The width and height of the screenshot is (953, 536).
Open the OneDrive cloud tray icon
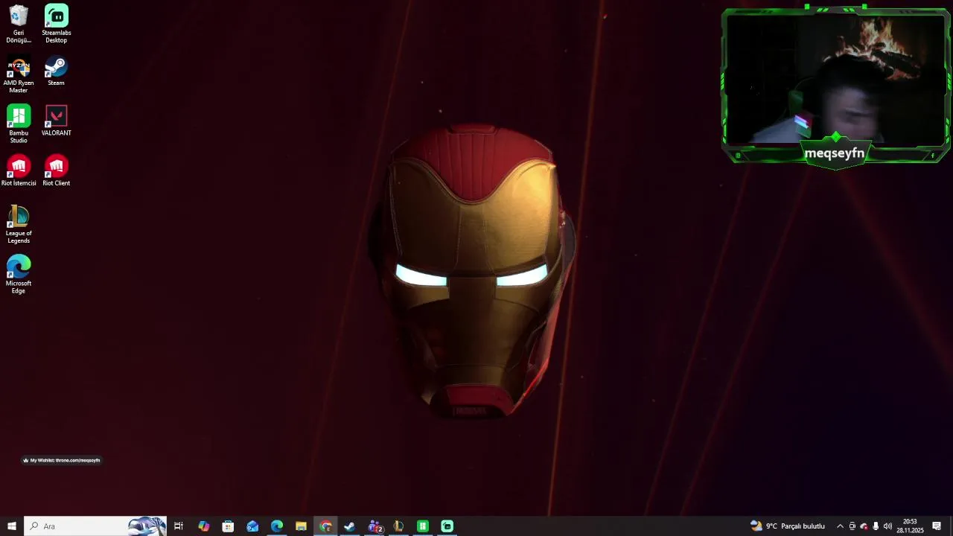click(864, 526)
